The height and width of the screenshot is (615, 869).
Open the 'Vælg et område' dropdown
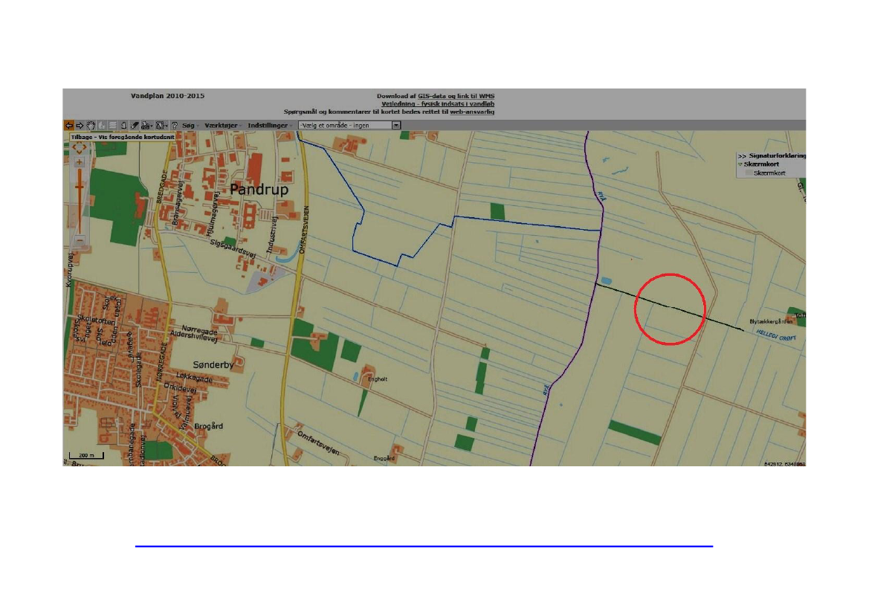coord(349,126)
